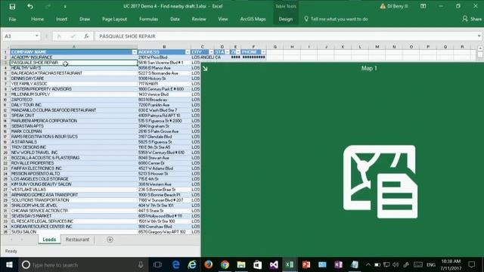Click the Name Box showing A3
Viewport: 484px width, 272px height.
click(x=18, y=36)
